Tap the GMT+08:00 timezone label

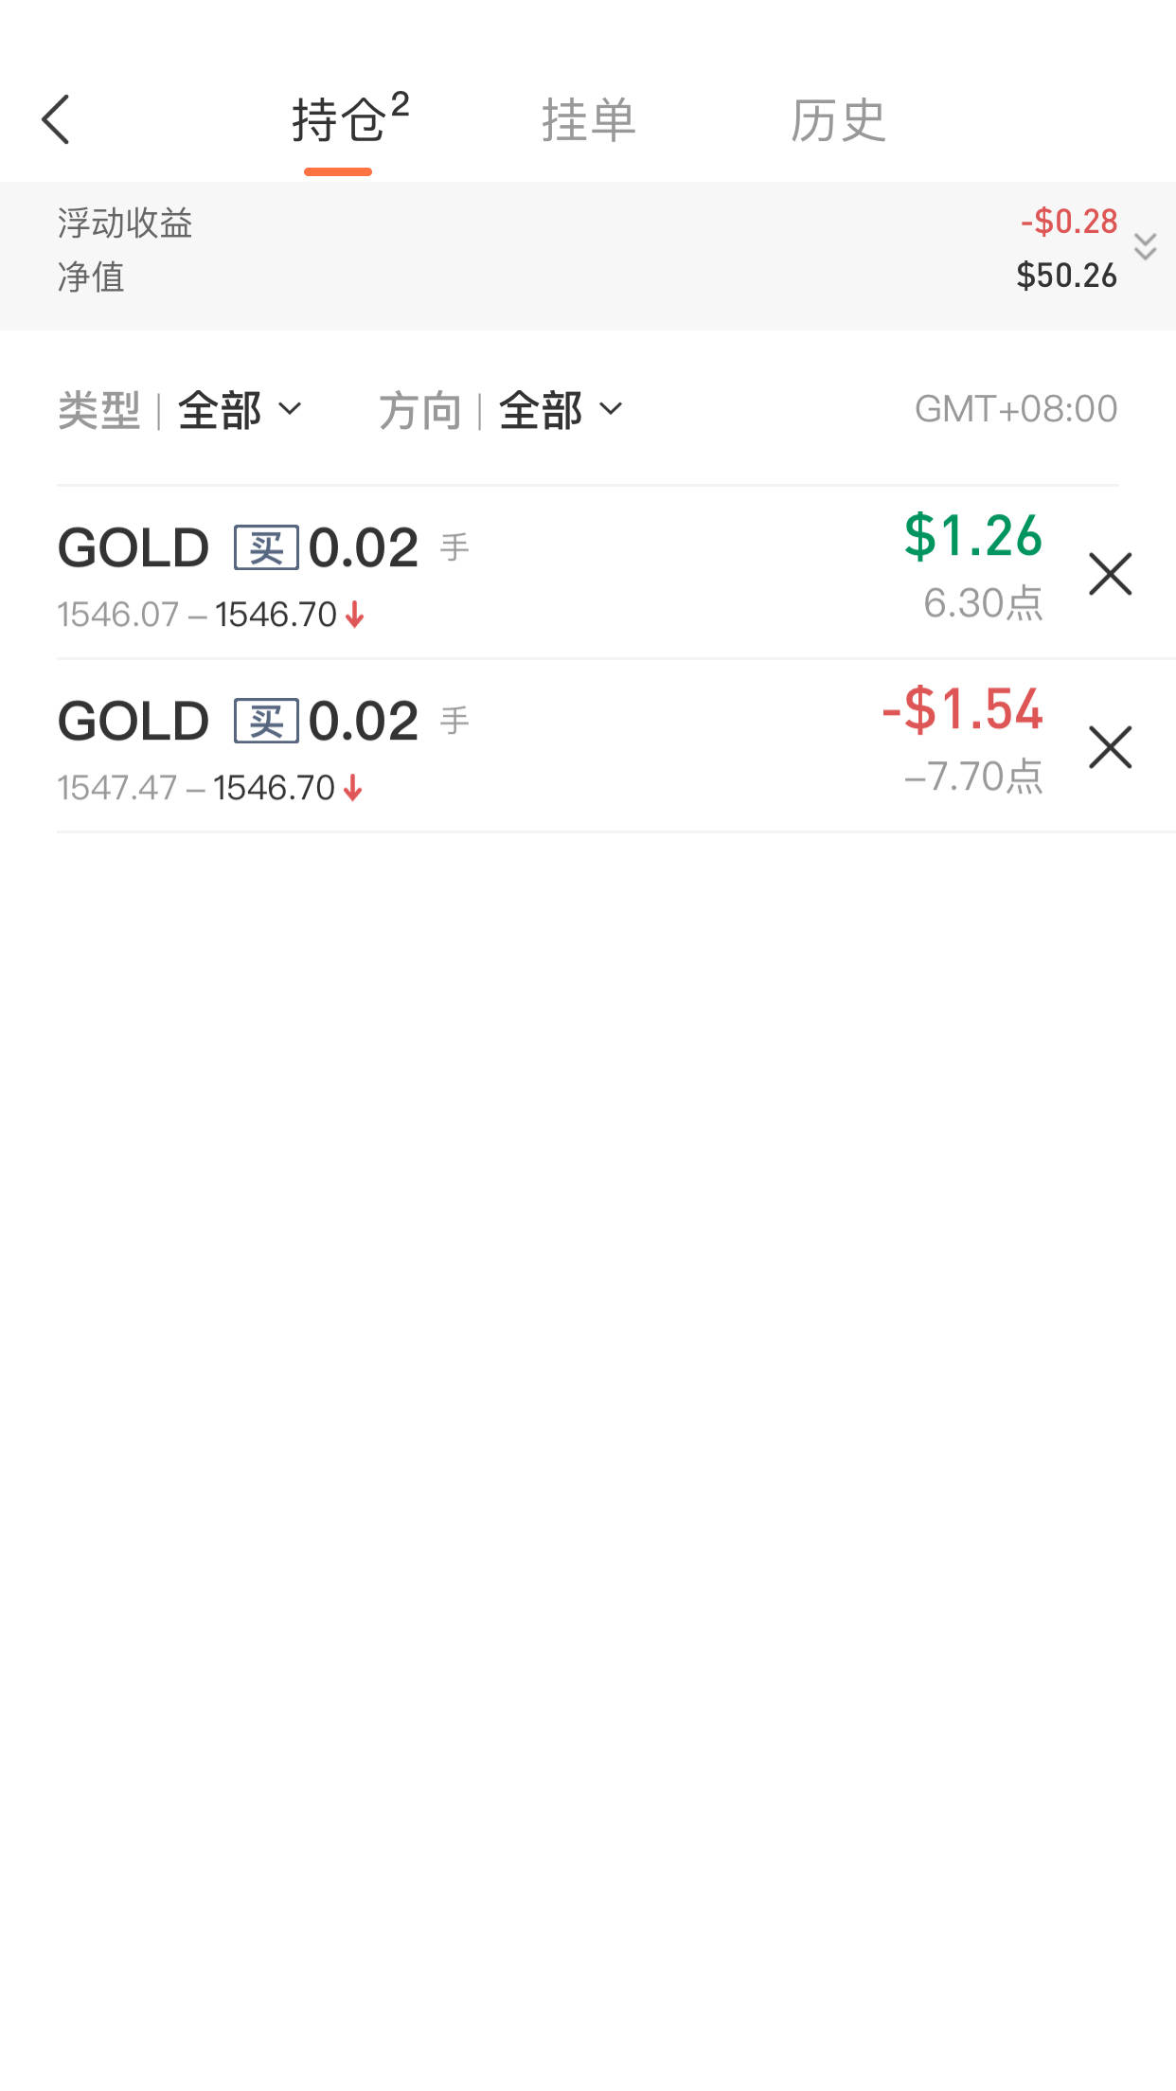pos(1015,409)
